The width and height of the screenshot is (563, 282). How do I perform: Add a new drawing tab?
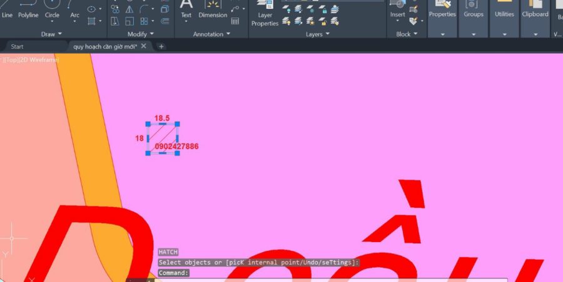(161, 47)
